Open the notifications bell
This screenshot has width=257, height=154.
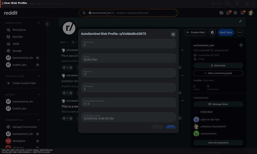point(242,13)
